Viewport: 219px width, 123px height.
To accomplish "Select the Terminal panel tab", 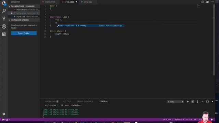I will tap(103, 101).
